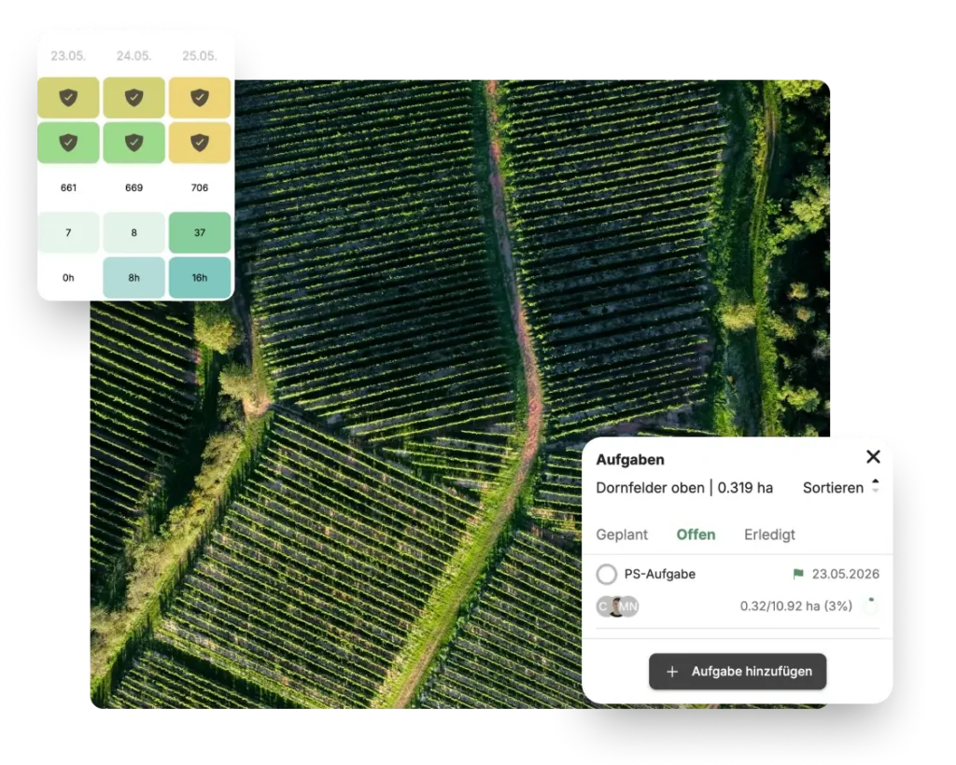This screenshot has height=765, width=956.
Task: Select the teal 16h hours cell under 25.05.
Action: pyautogui.click(x=199, y=277)
